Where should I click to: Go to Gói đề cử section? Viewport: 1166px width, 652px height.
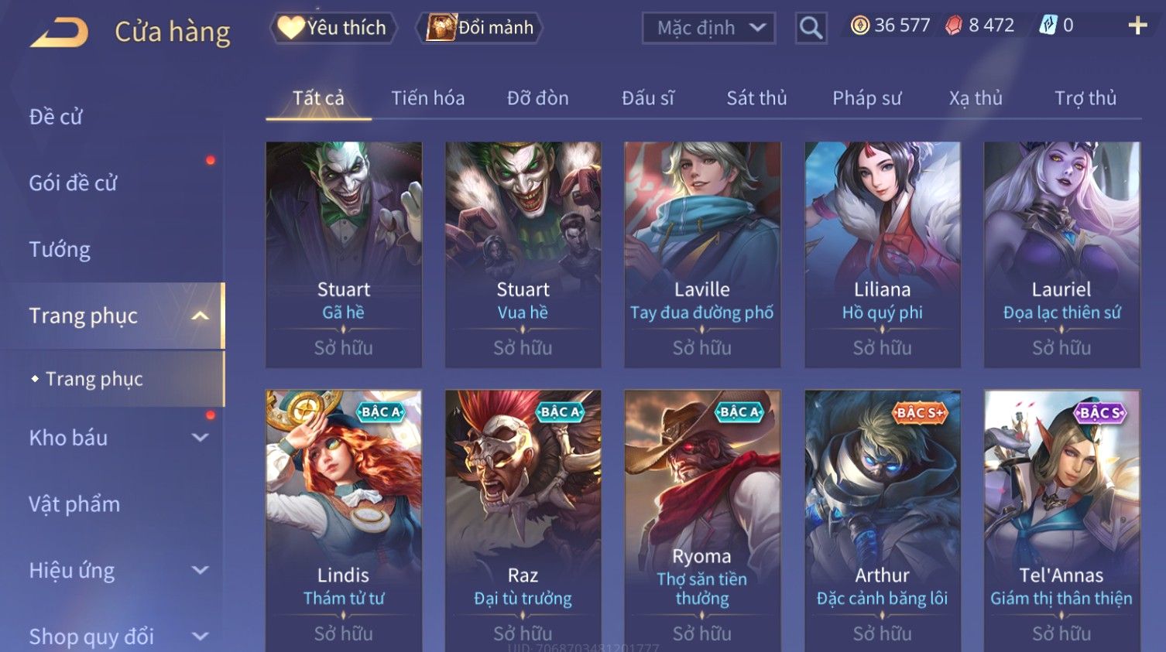[x=73, y=183]
